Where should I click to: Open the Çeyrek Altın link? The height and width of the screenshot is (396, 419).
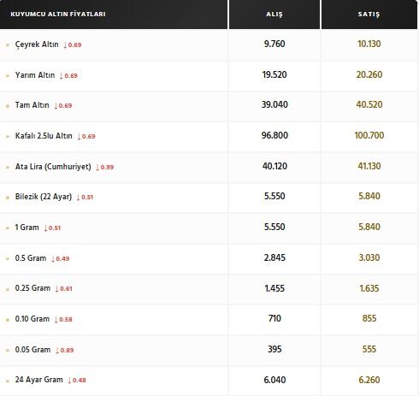[37, 44]
